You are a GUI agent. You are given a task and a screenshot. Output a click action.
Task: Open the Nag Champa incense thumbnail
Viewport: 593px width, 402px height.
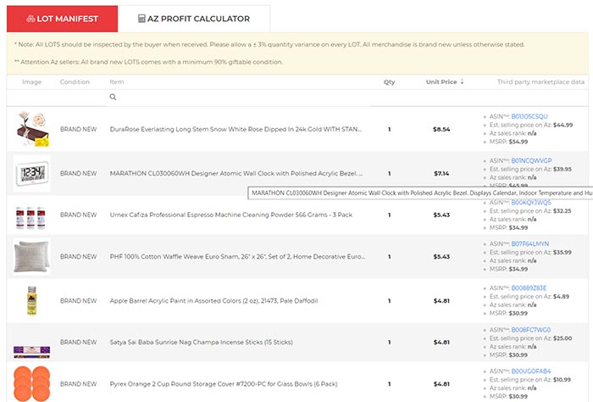point(32,352)
